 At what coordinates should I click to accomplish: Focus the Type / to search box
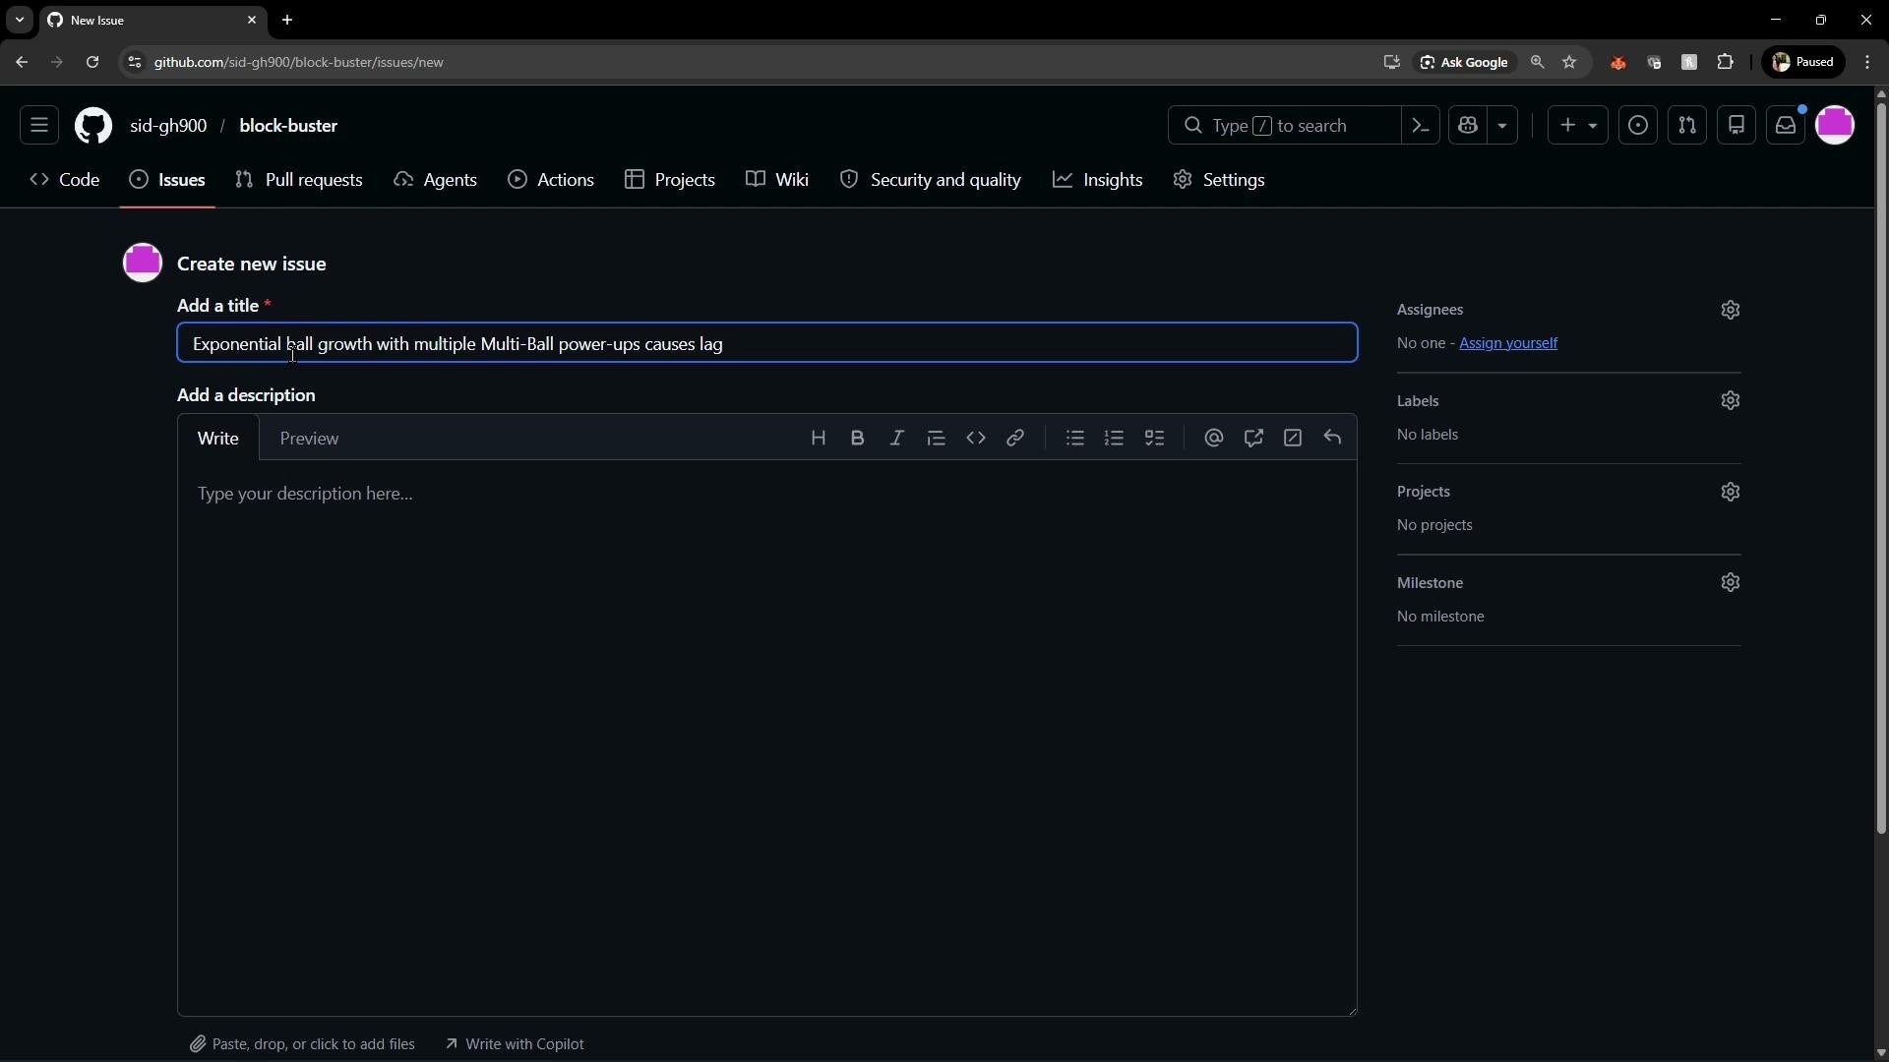(x=1284, y=126)
